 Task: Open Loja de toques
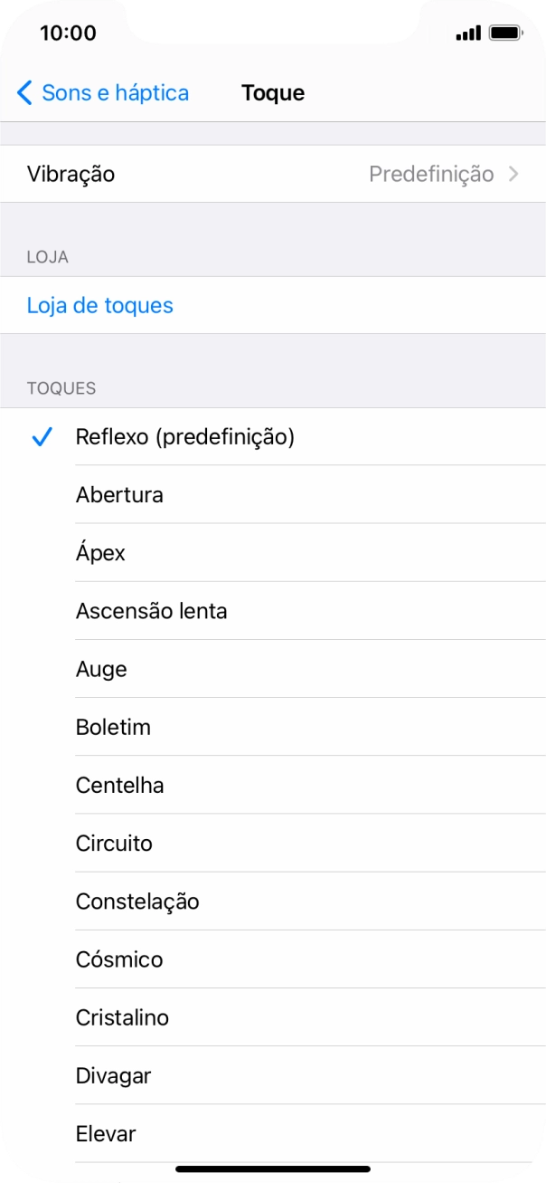[x=100, y=305]
